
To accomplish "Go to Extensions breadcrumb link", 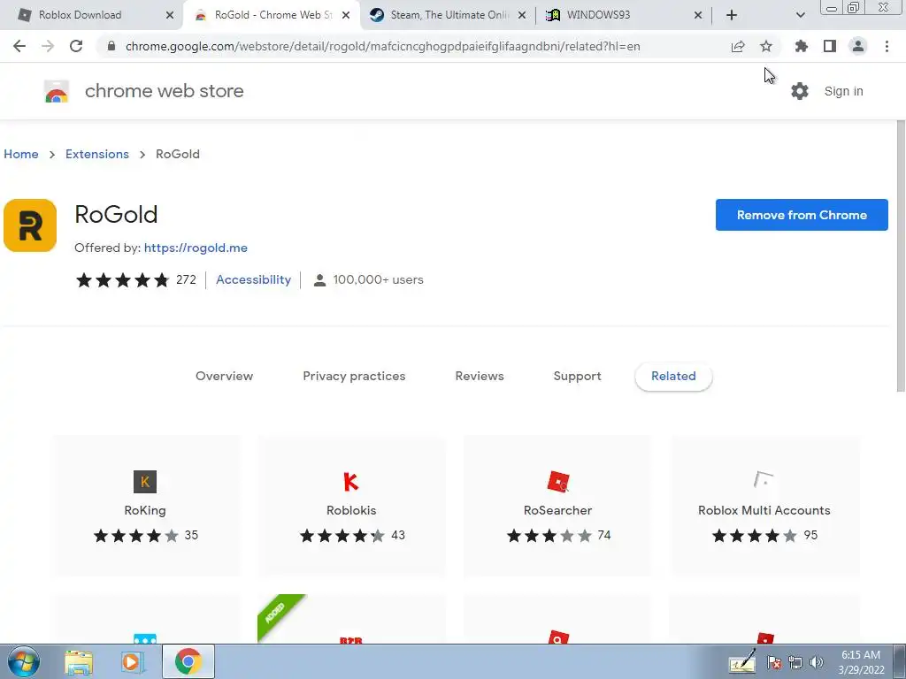I will 97,154.
